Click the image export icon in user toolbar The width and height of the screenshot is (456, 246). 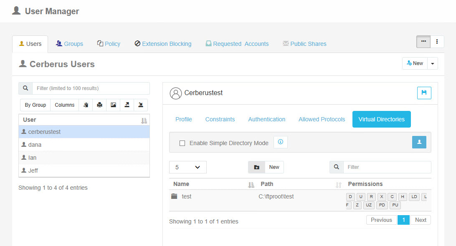point(113,105)
